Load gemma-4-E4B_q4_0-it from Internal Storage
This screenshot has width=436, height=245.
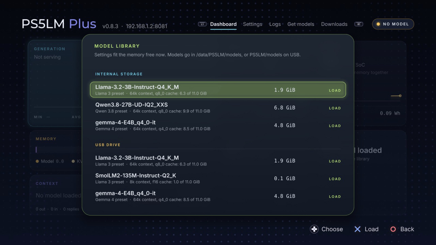tap(335, 126)
